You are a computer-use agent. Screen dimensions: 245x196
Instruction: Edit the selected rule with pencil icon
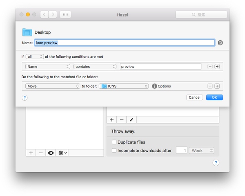pos(131,120)
